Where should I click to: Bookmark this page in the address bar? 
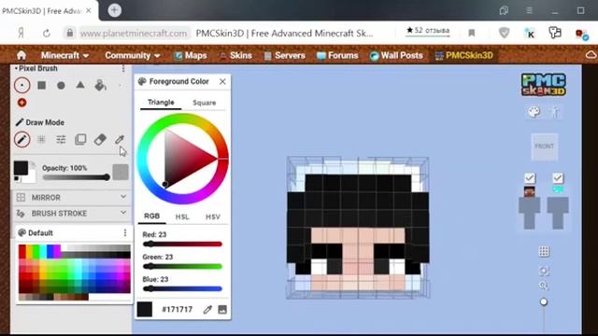tap(472, 34)
